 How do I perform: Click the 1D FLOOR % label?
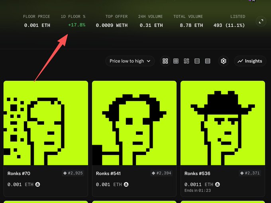[x=73, y=17]
